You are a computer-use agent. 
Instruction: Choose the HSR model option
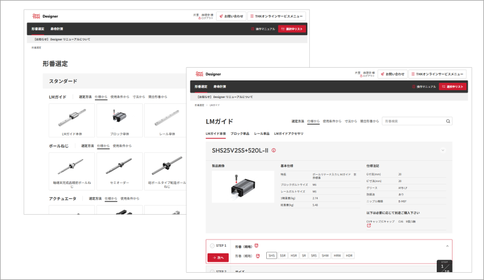tap(293, 256)
